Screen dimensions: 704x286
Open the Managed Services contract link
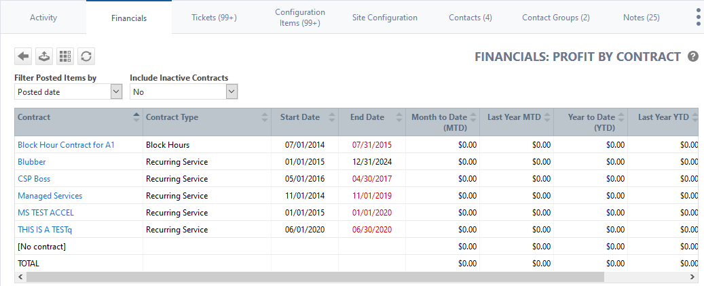[x=50, y=196]
